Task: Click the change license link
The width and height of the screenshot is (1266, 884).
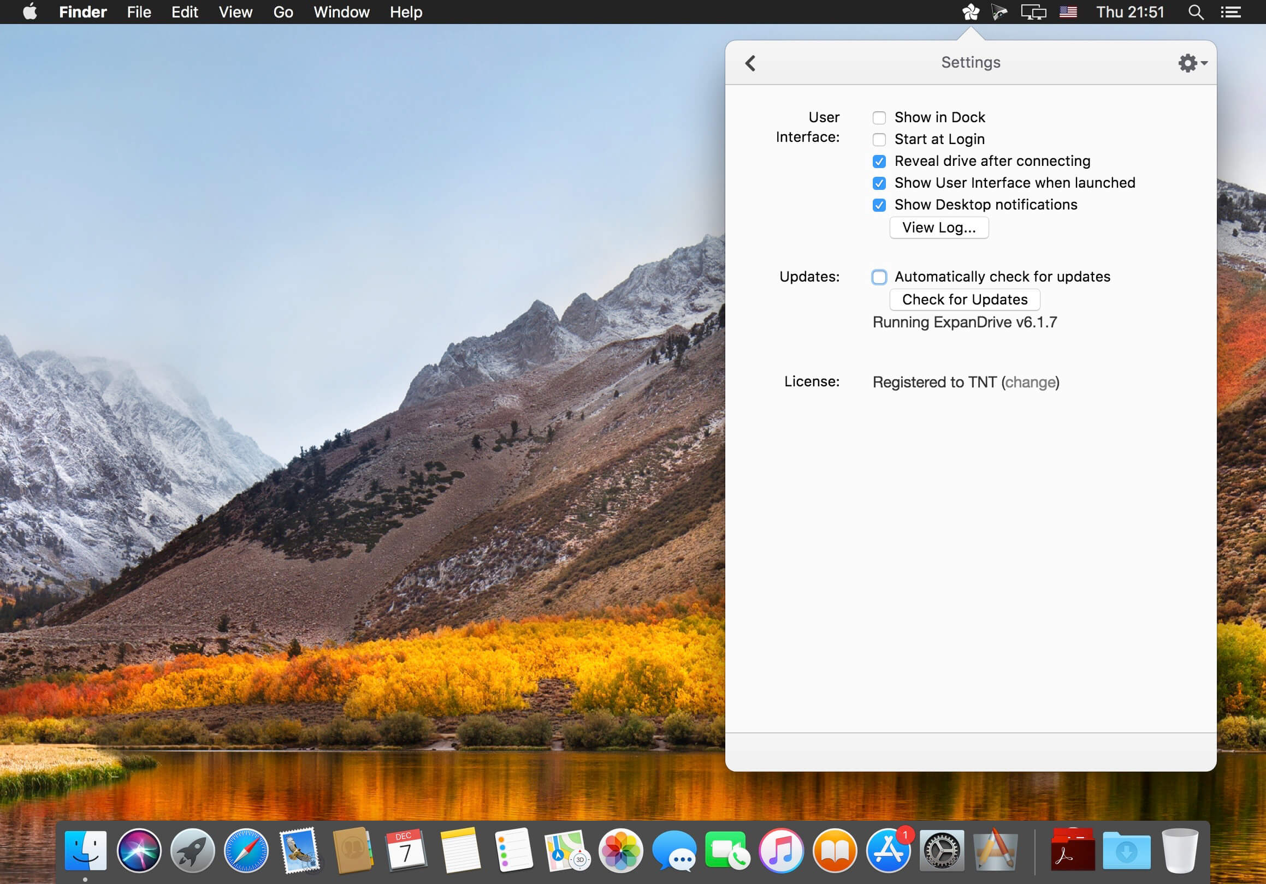Action: point(1030,382)
